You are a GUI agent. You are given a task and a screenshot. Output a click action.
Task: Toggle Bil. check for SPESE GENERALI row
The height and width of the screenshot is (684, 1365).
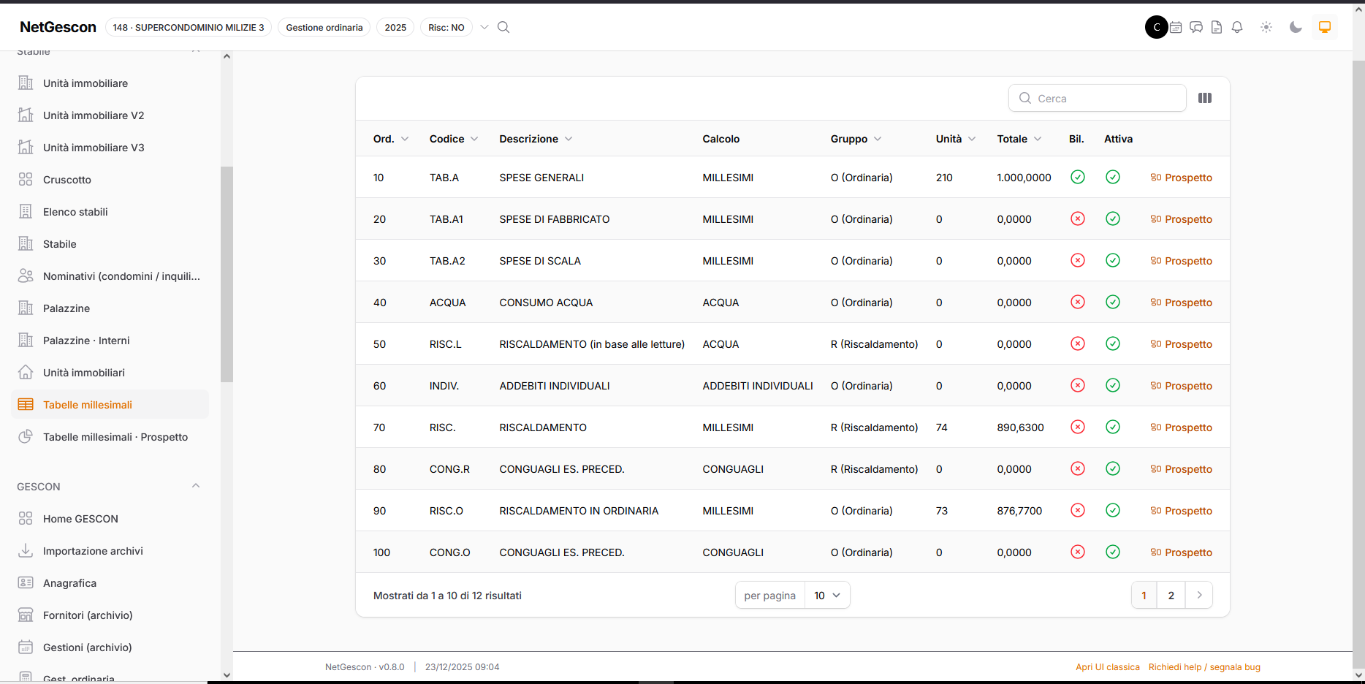tap(1078, 177)
